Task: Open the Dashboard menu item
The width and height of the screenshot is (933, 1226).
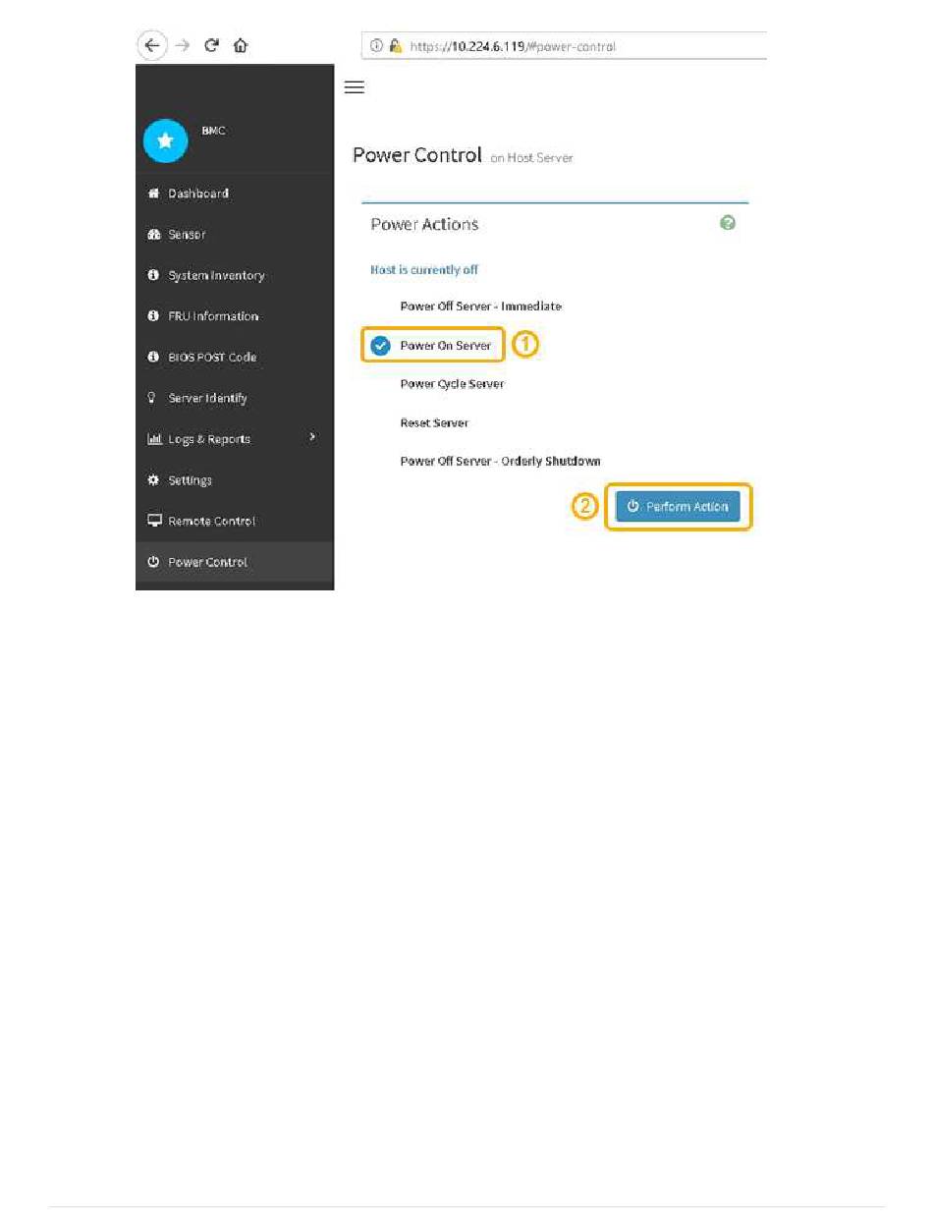Action: pos(235,194)
